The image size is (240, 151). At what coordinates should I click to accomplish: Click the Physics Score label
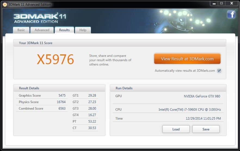click(29, 102)
